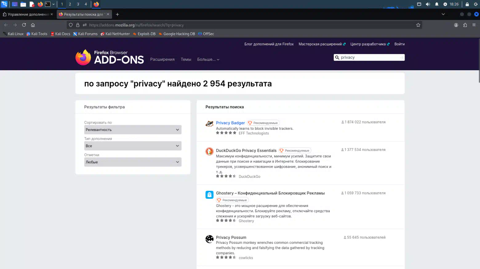Open the Firefox hamburger menu

point(474,25)
